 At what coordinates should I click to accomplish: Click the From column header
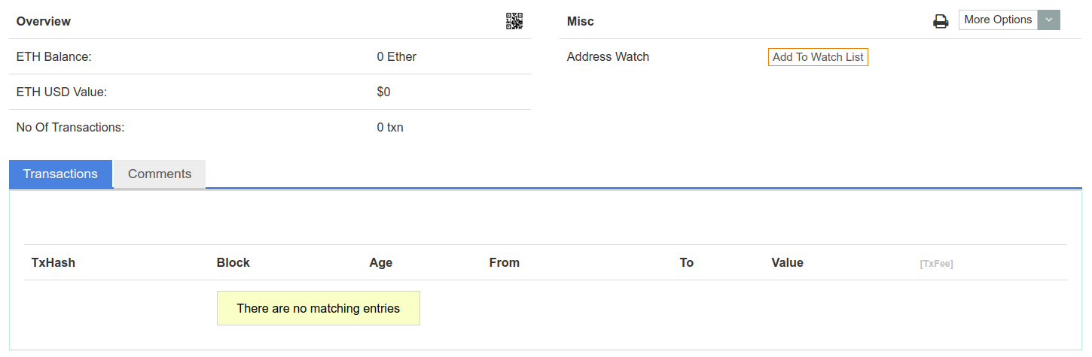click(505, 263)
